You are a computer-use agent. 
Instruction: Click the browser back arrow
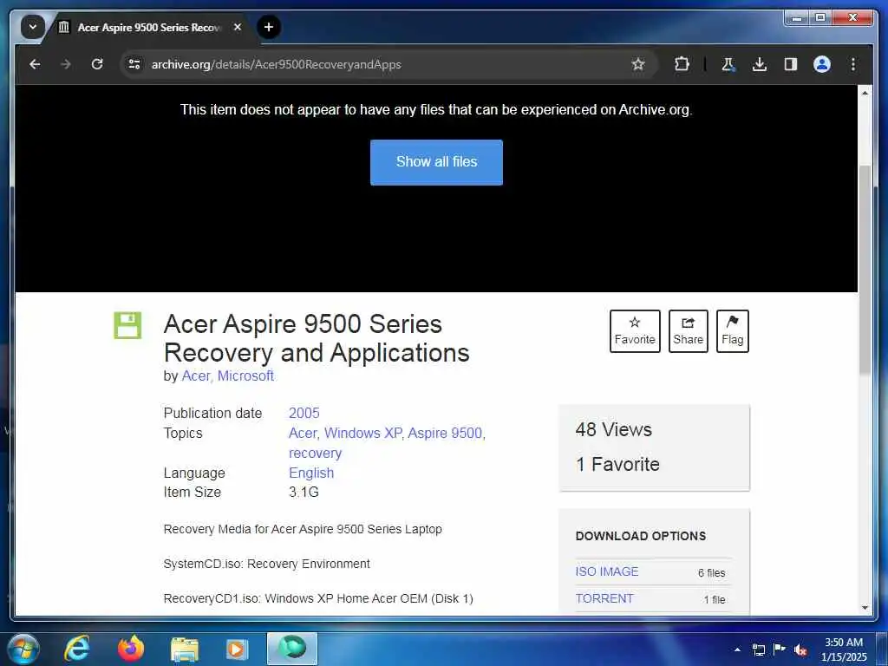(x=35, y=64)
